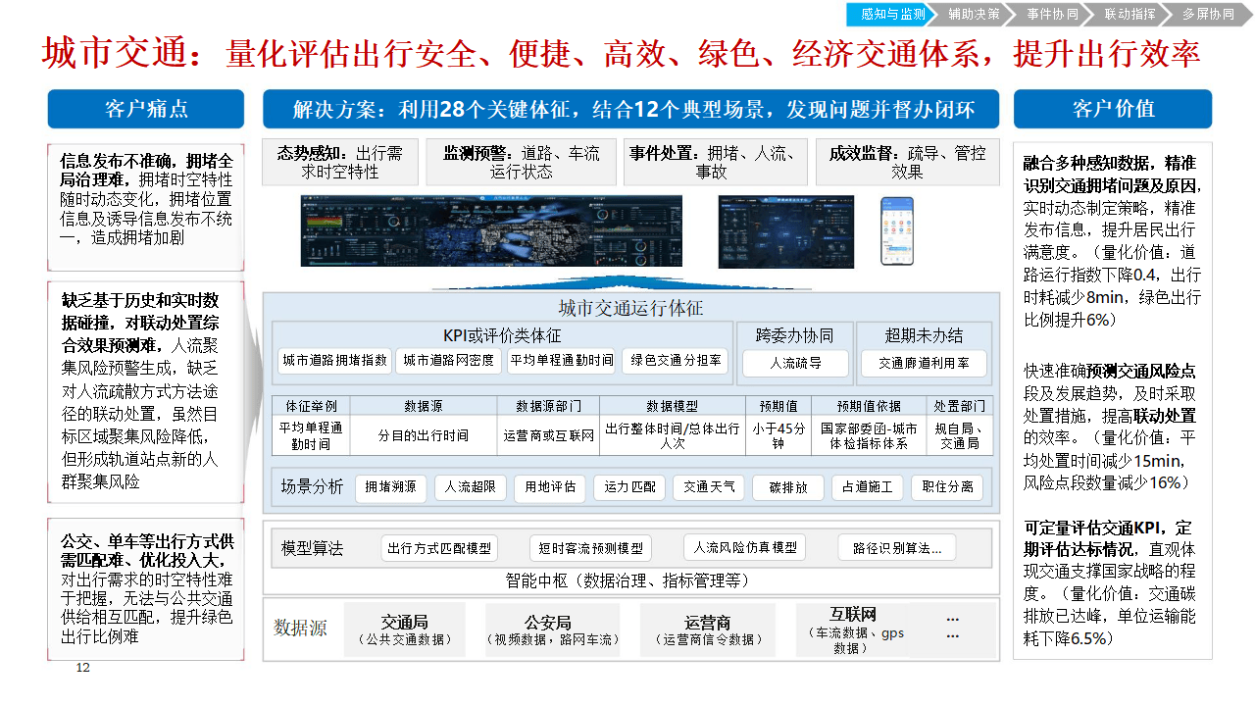Click the 客户痛点 header

(x=146, y=109)
